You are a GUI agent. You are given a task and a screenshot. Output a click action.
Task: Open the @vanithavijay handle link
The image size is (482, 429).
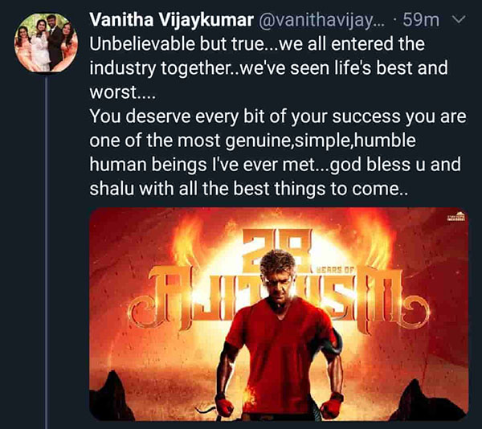[321, 20]
